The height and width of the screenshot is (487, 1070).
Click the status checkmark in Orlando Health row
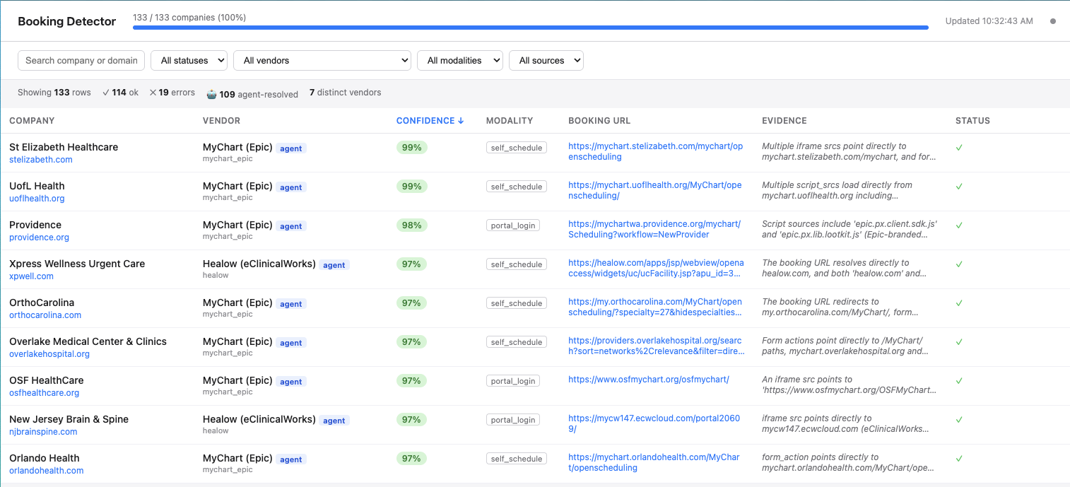[959, 459]
